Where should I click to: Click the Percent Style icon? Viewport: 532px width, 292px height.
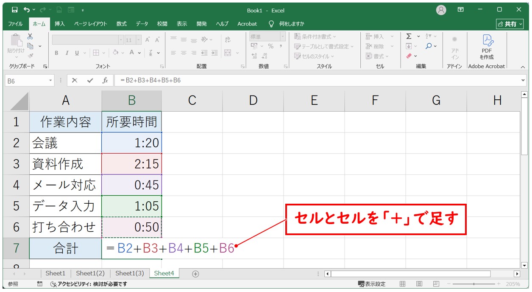point(270,46)
